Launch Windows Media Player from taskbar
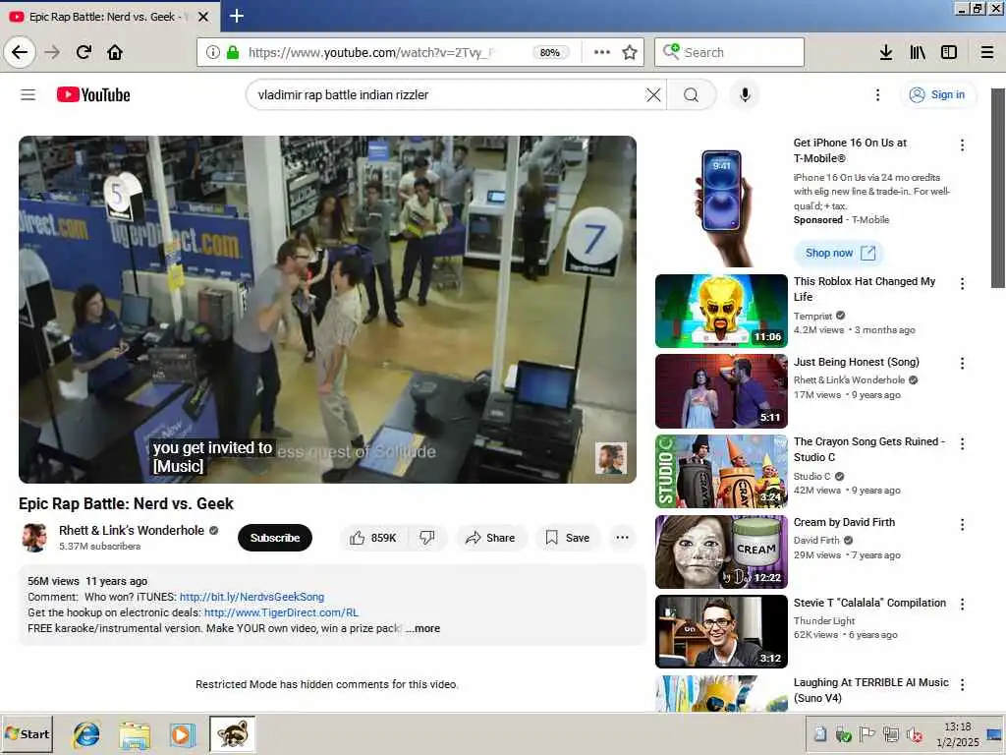The width and height of the screenshot is (1006, 755). (x=182, y=734)
